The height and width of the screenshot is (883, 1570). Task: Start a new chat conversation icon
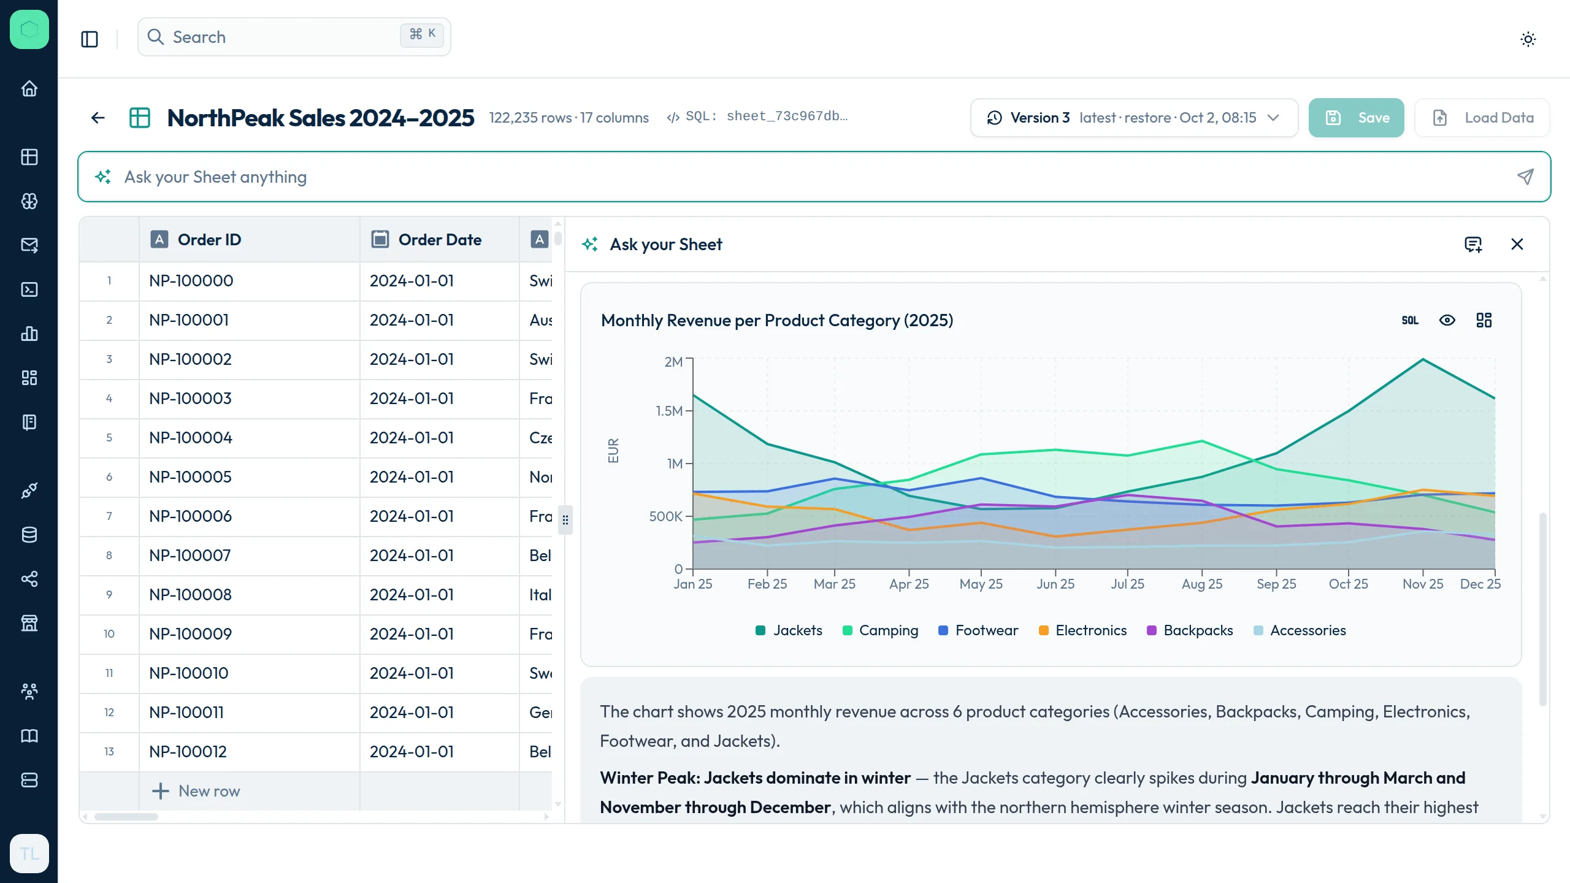[x=1473, y=245]
